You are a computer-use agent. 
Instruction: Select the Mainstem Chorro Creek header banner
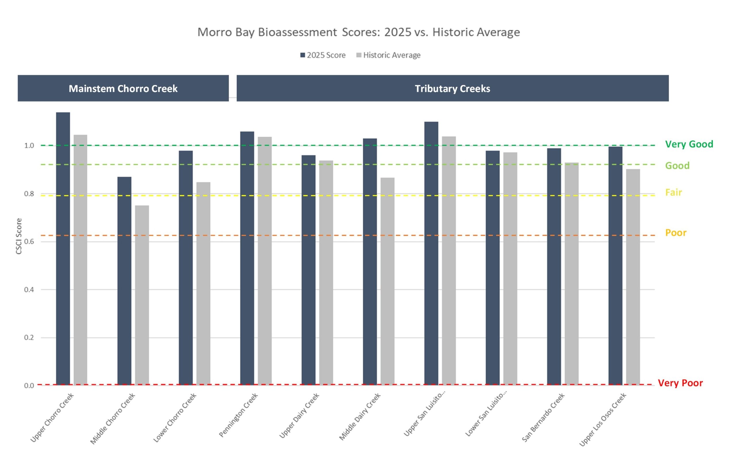pyautogui.click(x=123, y=88)
